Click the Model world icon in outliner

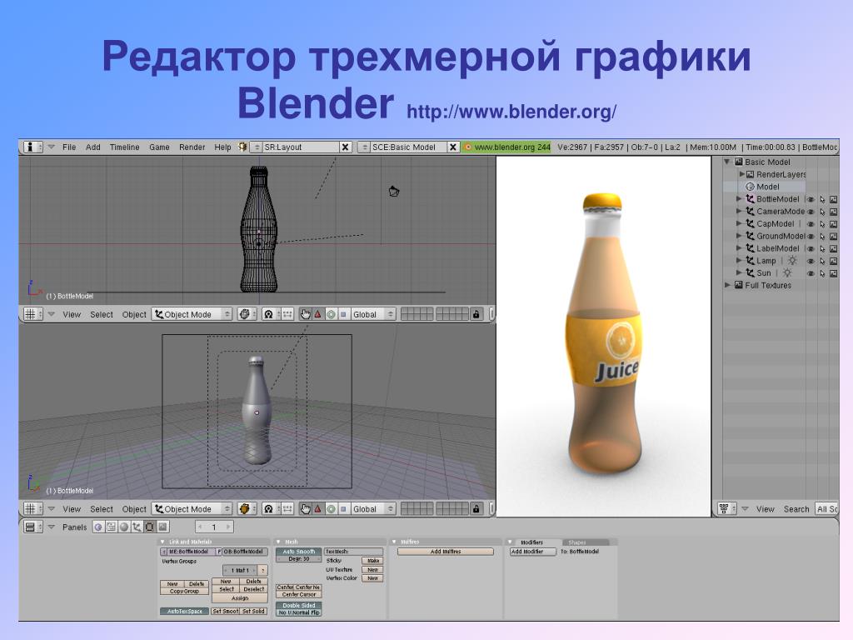tap(750, 187)
